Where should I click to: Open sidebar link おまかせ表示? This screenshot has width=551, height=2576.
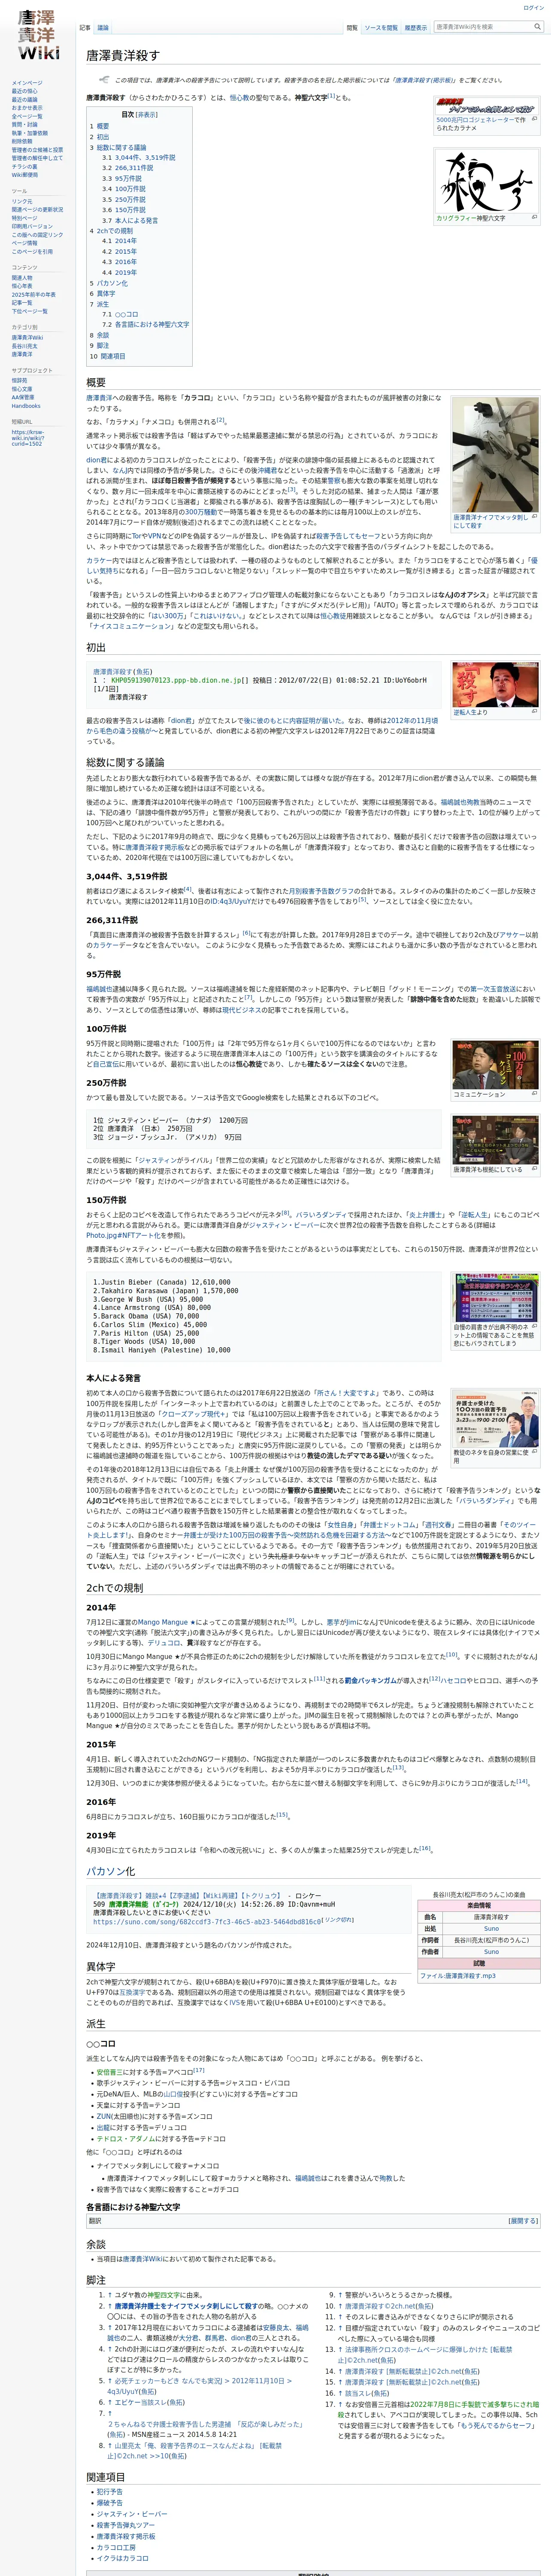click(27, 108)
